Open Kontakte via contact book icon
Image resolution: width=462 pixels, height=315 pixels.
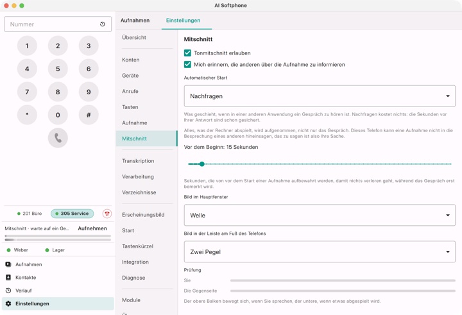point(8,277)
